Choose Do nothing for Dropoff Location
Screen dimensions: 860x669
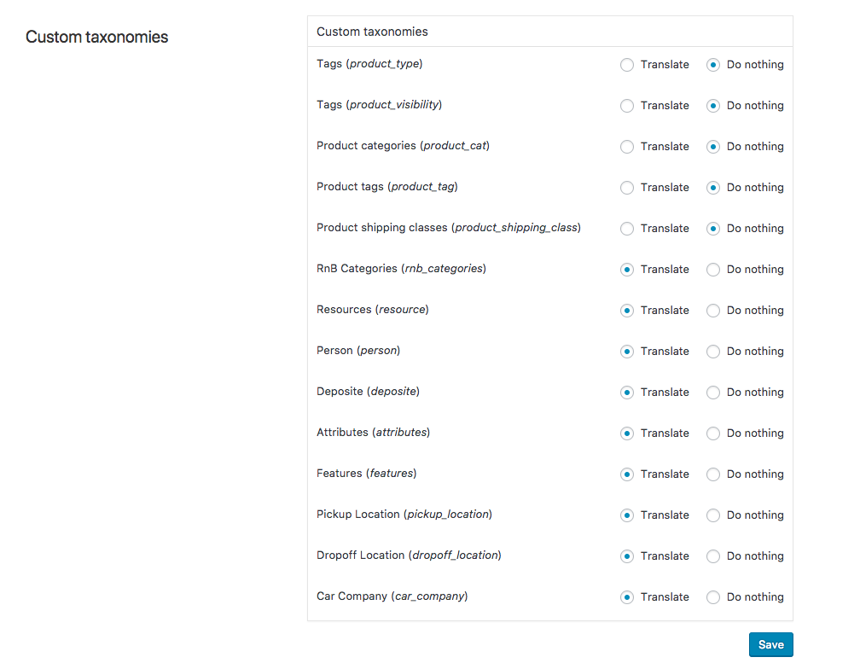pos(713,556)
